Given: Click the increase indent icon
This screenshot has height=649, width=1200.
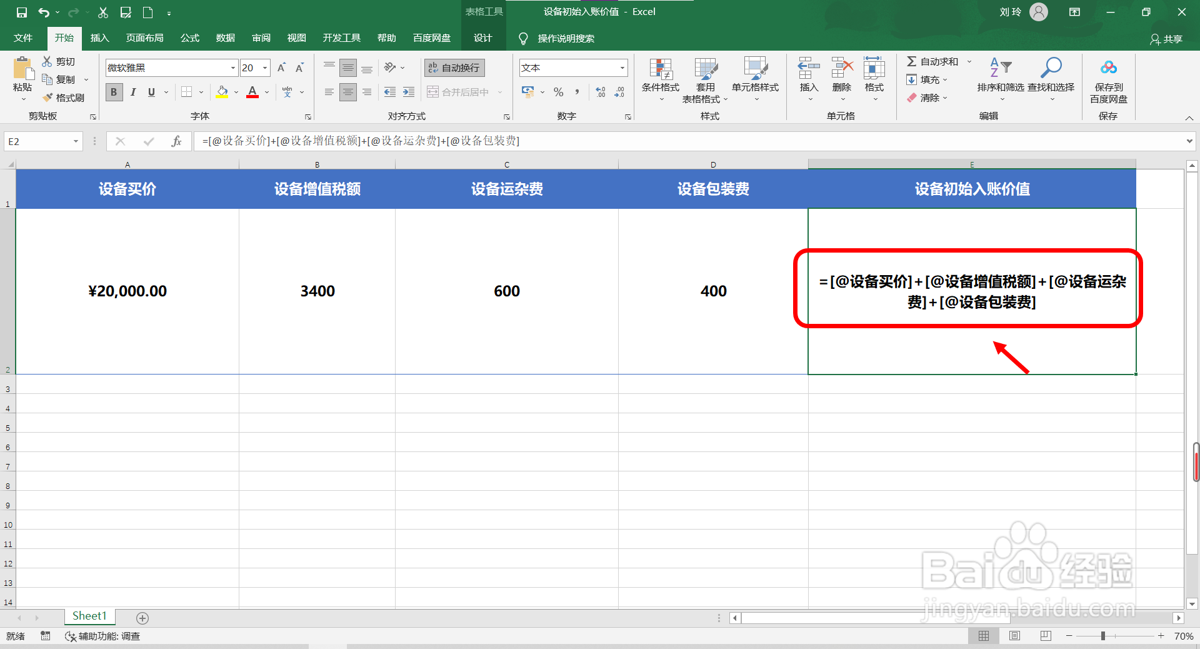Looking at the screenshot, I should 409,92.
